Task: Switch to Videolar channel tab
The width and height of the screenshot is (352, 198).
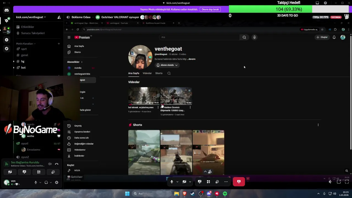Action: pyautogui.click(x=147, y=73)
